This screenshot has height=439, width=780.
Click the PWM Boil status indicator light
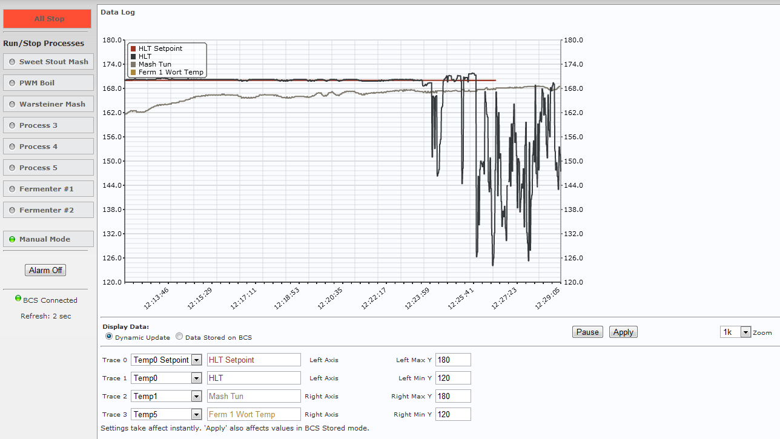[12, 83]
